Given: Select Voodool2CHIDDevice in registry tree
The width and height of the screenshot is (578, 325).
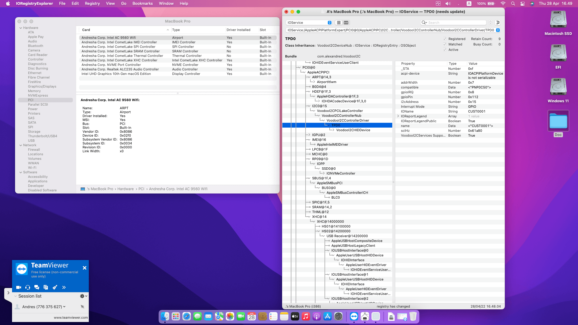Looking at the screenshot, I should 353,130.
